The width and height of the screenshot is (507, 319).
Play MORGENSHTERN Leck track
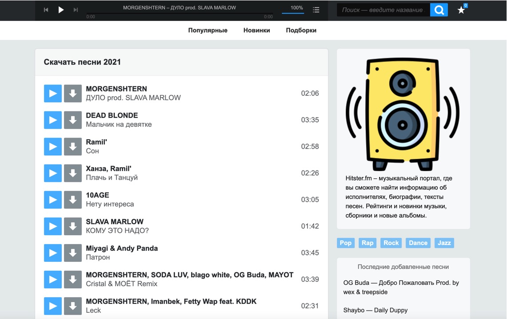click(x=53, y=306)
